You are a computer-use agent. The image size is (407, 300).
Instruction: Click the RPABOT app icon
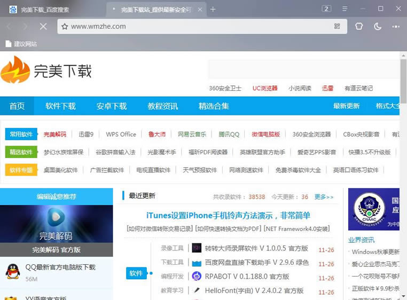(197, 276)
